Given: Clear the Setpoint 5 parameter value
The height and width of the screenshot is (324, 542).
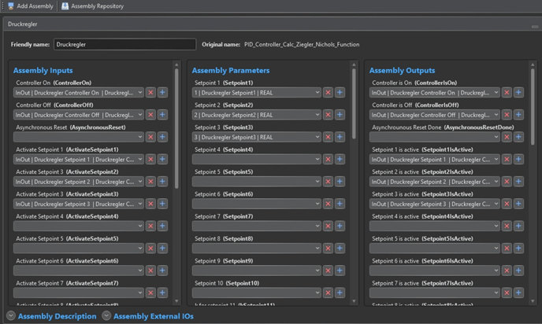Looking at the screenshot, I should click(328, 182).
